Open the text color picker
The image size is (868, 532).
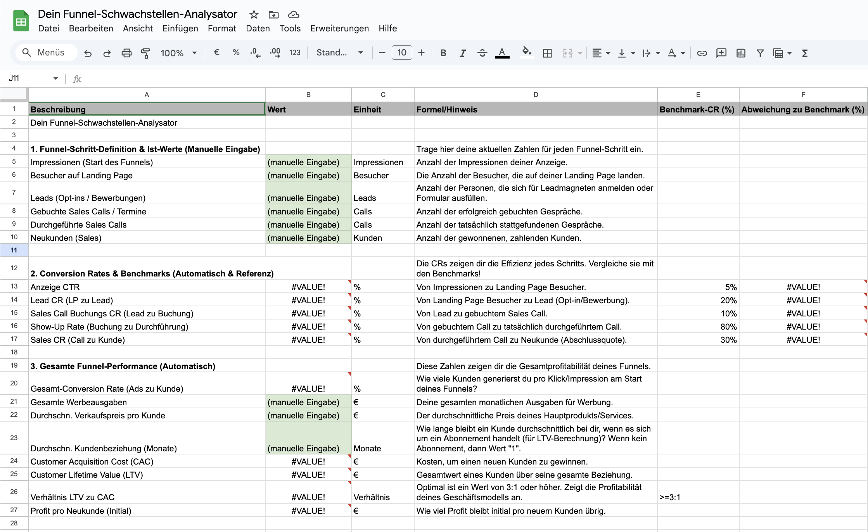pyautogui.click(x=502, y=53)
